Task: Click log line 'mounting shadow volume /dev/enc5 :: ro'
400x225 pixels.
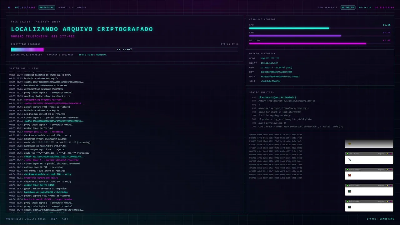Action: coord(47,96)
